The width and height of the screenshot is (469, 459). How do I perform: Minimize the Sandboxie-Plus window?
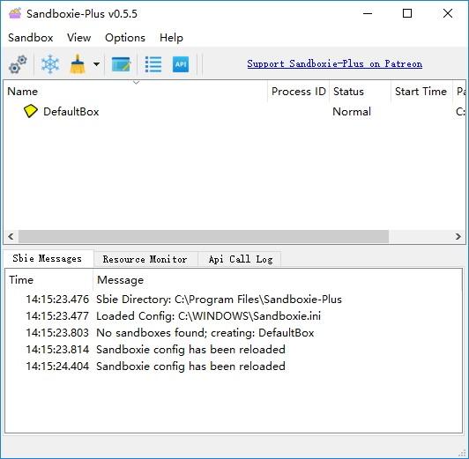tap(368, 13)
